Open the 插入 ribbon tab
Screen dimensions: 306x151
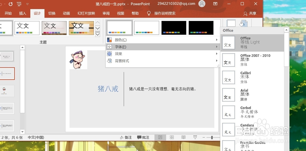click(x=22, y=13)
